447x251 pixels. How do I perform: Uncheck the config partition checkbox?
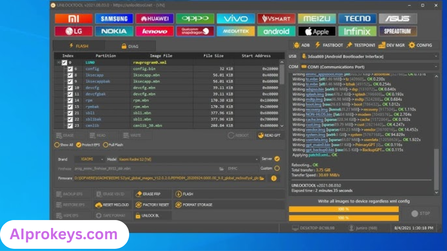click(70, 69)
